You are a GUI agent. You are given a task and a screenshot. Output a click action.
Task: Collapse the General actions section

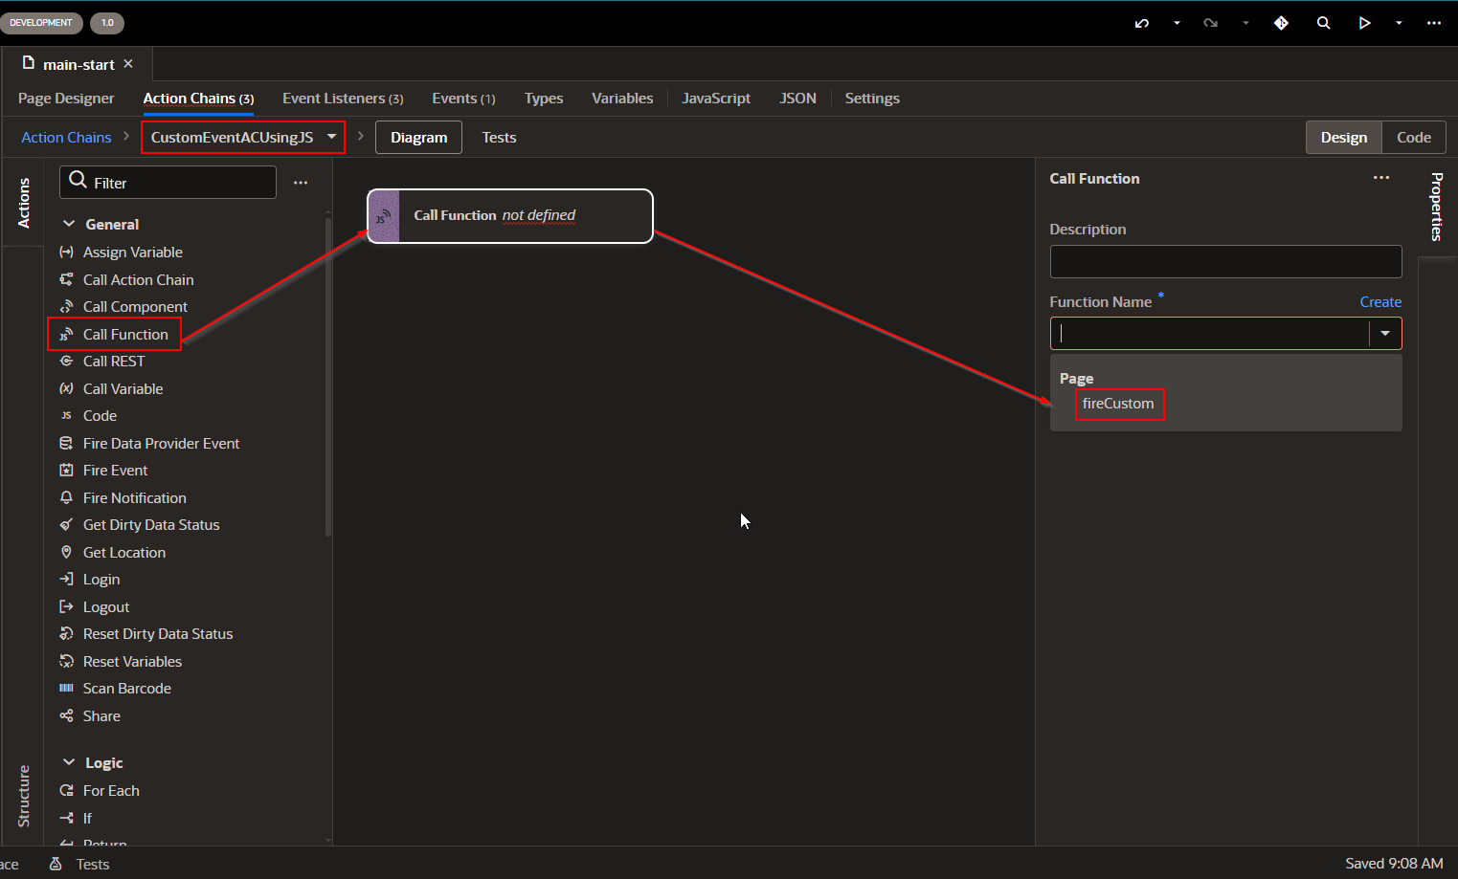(x=69, y=224)
